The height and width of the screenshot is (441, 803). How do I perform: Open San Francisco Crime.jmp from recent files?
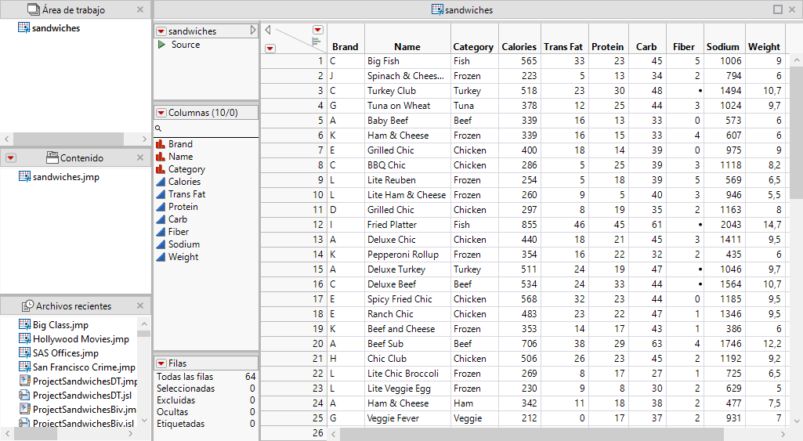[x=84, y=367]
